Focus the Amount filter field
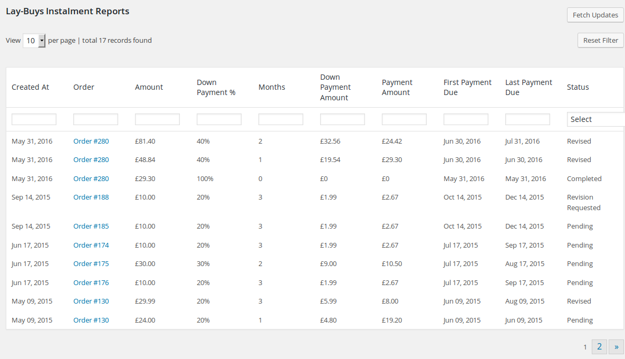This screenshot has height=359, width=625. click(158, 119)
